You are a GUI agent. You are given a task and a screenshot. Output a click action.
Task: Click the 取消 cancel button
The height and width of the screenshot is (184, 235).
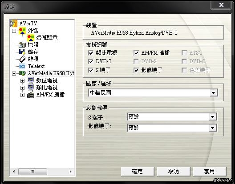(x=174, y=172)
